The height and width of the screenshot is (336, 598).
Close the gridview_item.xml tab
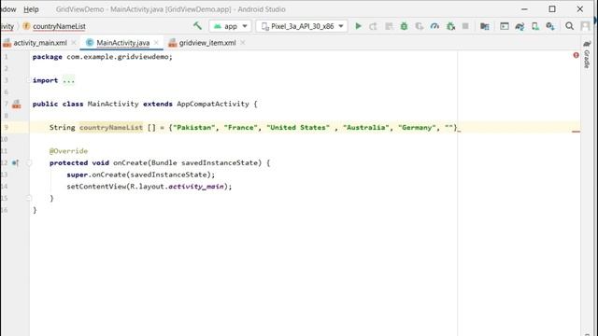click(x=243, y=43)
